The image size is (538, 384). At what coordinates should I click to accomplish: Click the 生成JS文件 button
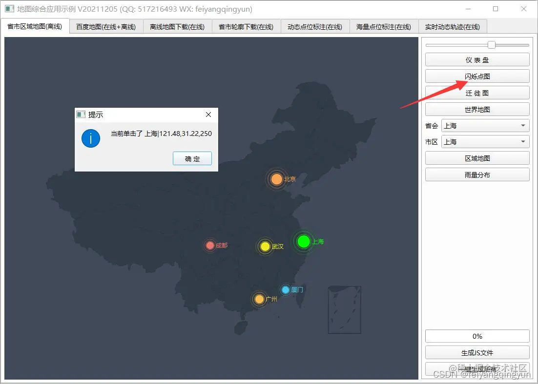477,352
